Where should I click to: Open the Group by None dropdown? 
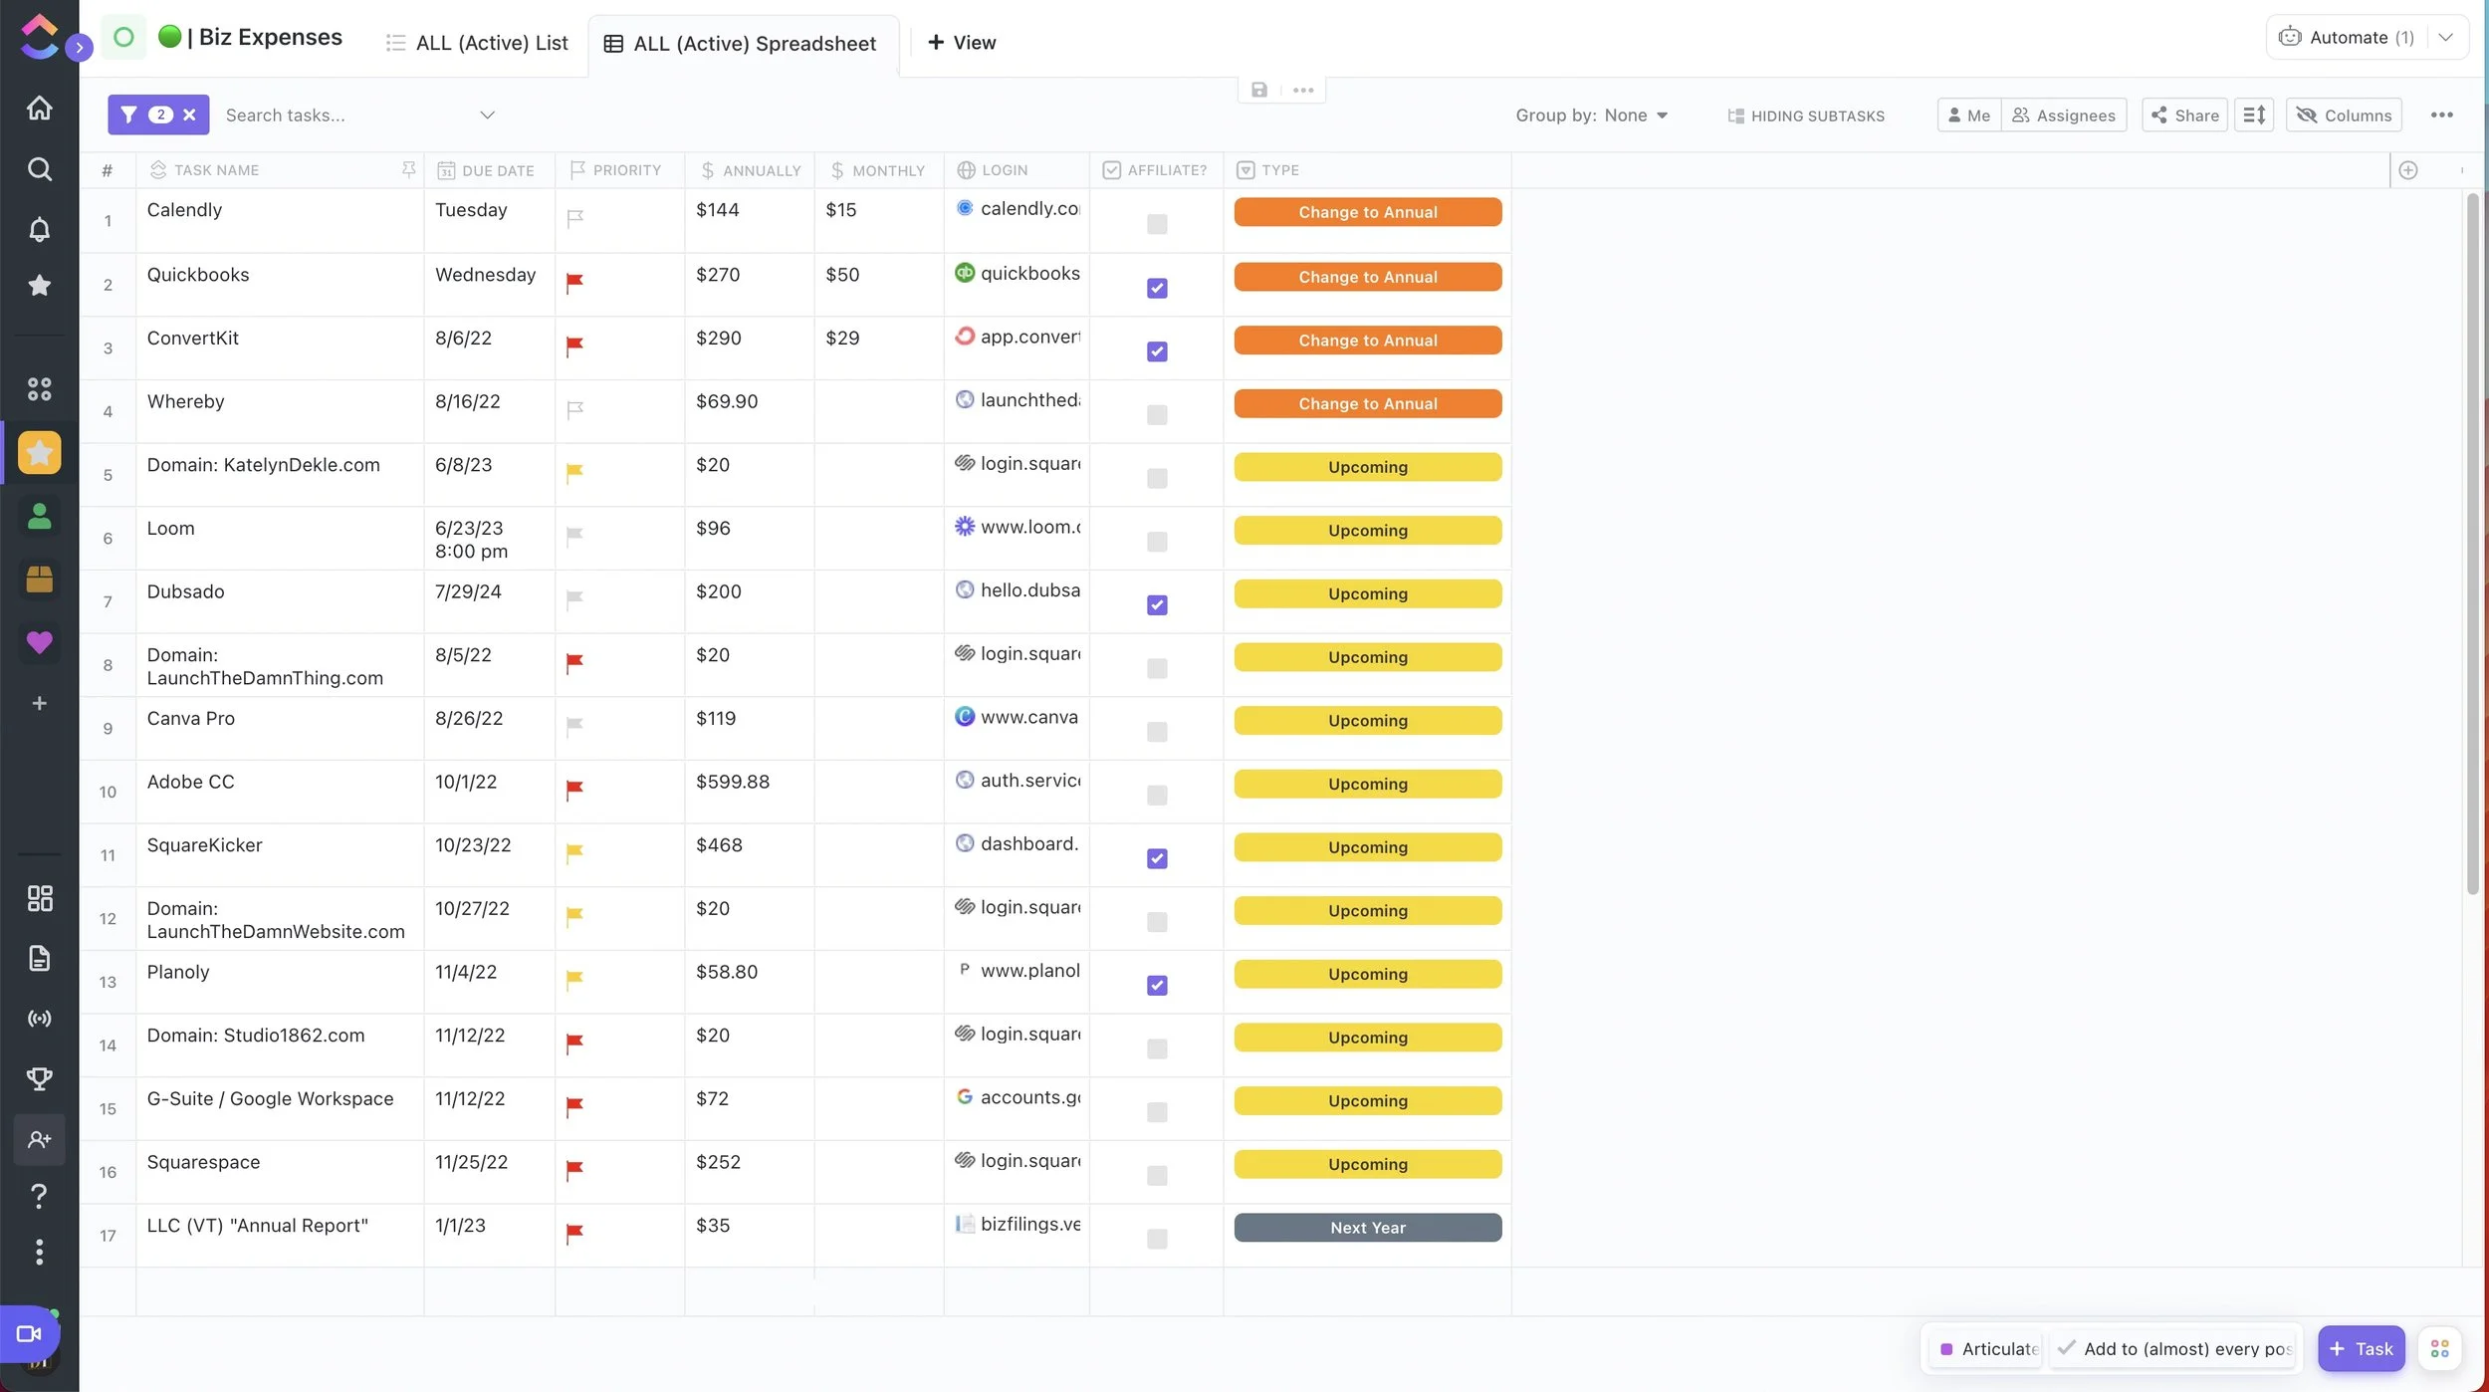(x=1591, y=116)
